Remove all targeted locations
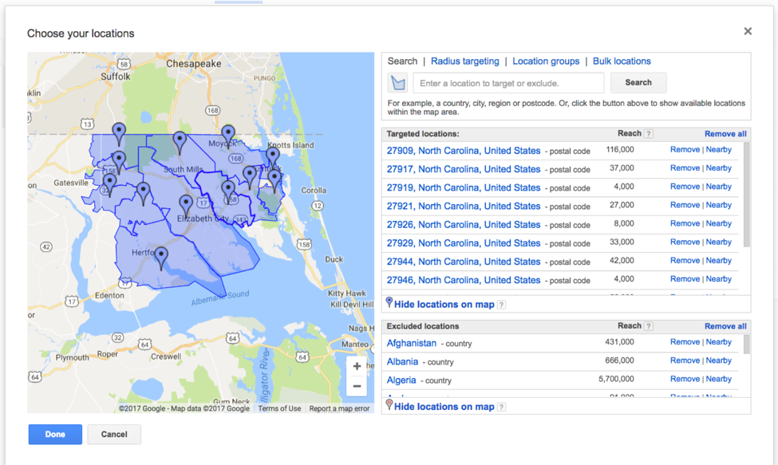The image size is (778, 465). click(725, 134)
